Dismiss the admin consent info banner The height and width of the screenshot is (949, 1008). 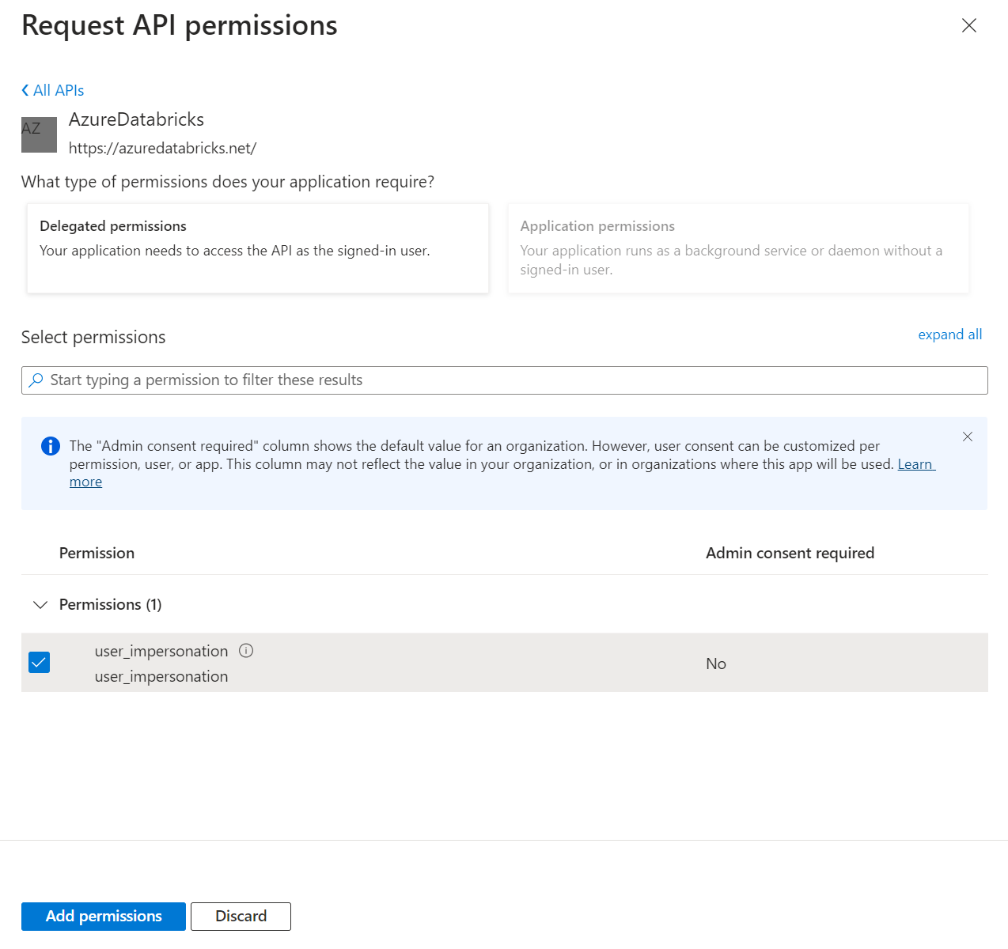[968, 437]
